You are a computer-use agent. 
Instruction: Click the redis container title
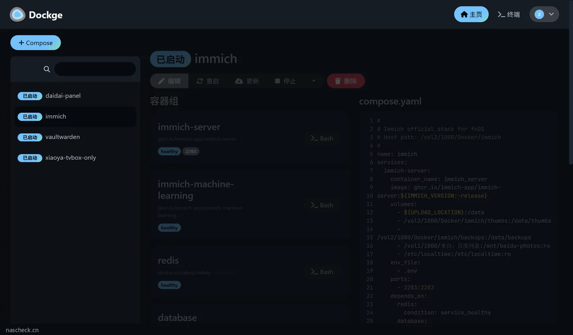(168, 261)
